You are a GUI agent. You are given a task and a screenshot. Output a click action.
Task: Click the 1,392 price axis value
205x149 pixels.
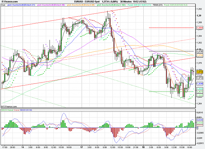click(199, 9)
